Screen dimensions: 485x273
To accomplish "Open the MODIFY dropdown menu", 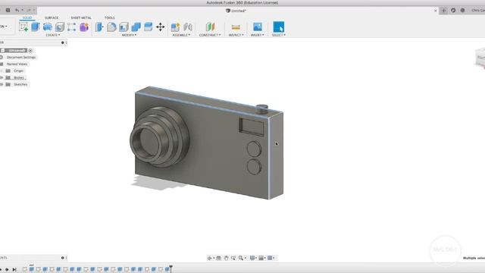I will (x=129, y=35).
